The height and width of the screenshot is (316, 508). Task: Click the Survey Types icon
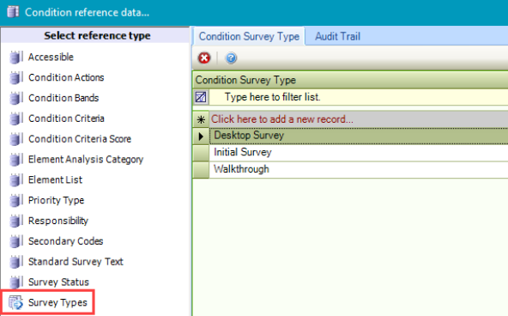[x=15, y=302]
